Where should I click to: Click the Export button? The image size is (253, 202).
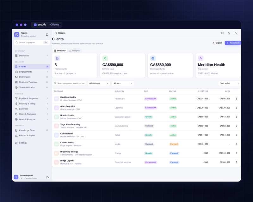217,43
